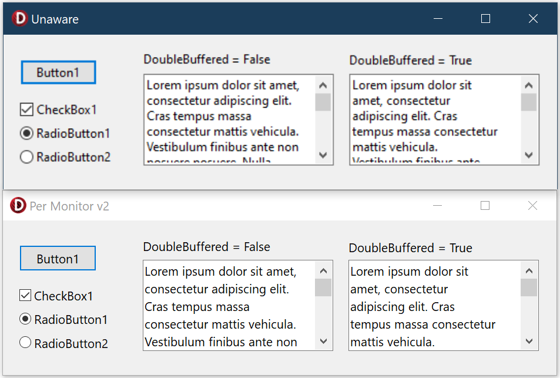Viewport: 560px width, 378px height.
Task: Select RadioButton2 in Per Monitor v2 window
Action: tap(25, 343)
